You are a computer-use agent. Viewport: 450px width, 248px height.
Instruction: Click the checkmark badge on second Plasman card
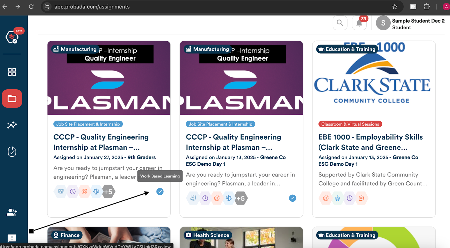292,198
